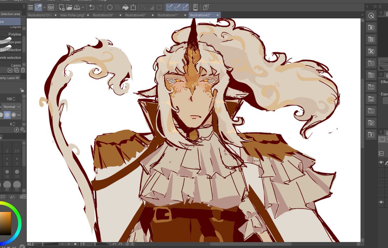The image size is (388, 248).
Task: Open the Normal blending mode dropdown
Action: click(12, 107)
